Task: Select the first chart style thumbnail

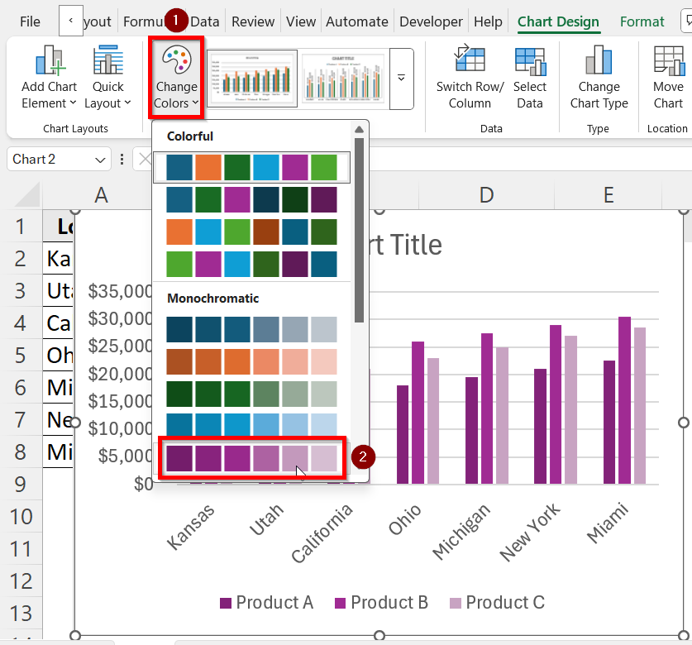Action: point(251,79)
